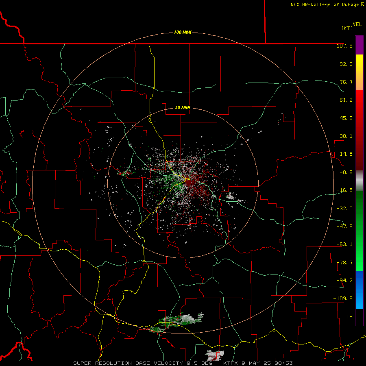Image resolution: width=366 pixels, height=366 pixels.
Task: Click the 30.1 velocity scale value
Action: pos(346,136)
